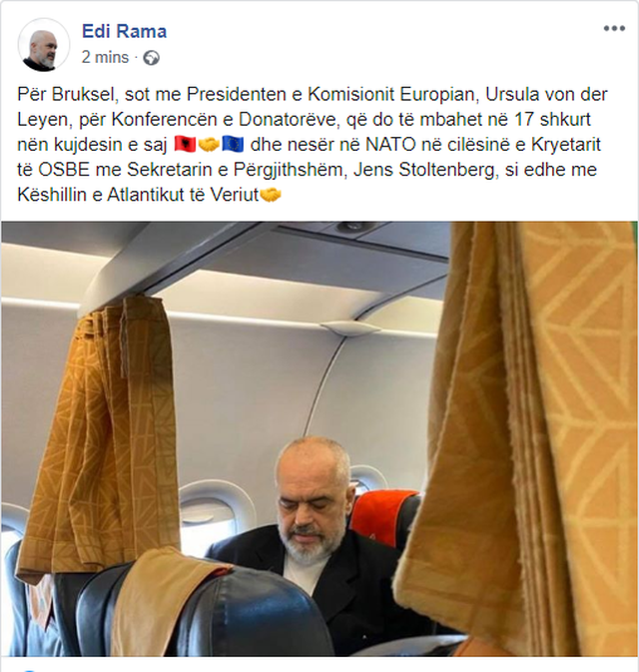
Task: Click the large orange curtain on right
Action: 515,437
